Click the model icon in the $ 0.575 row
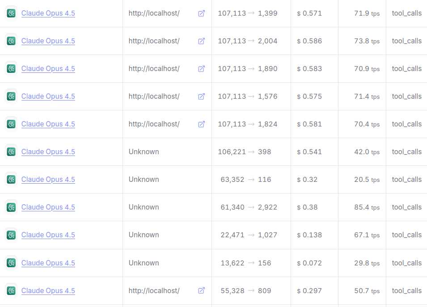 click(x=11, y=97)
